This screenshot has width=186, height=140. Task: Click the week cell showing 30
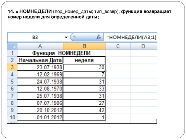pos(84,67)
